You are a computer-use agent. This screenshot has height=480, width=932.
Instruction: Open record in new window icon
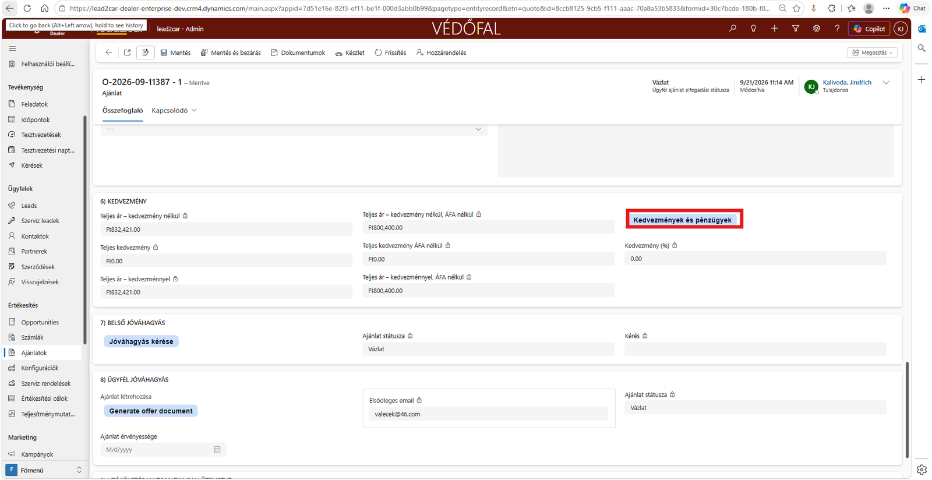(127, 52)
